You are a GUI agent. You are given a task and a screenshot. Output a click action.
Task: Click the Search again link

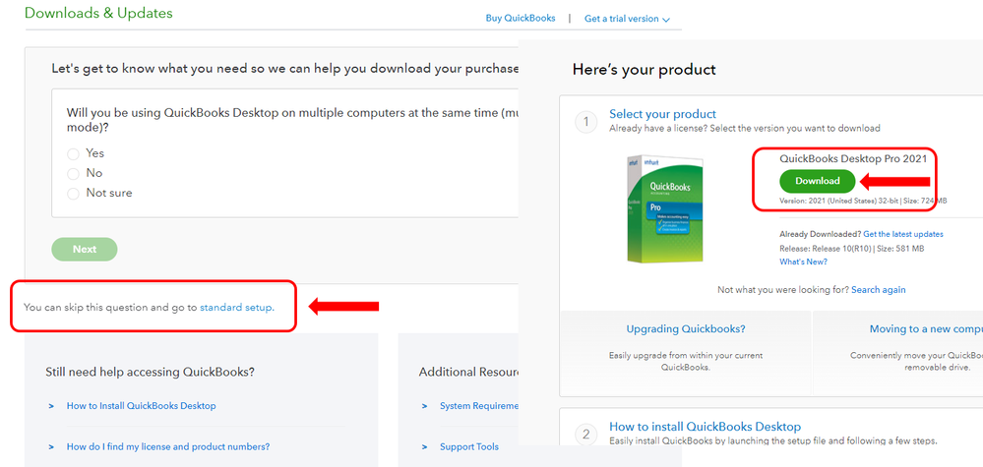click(x=879, y=290)
